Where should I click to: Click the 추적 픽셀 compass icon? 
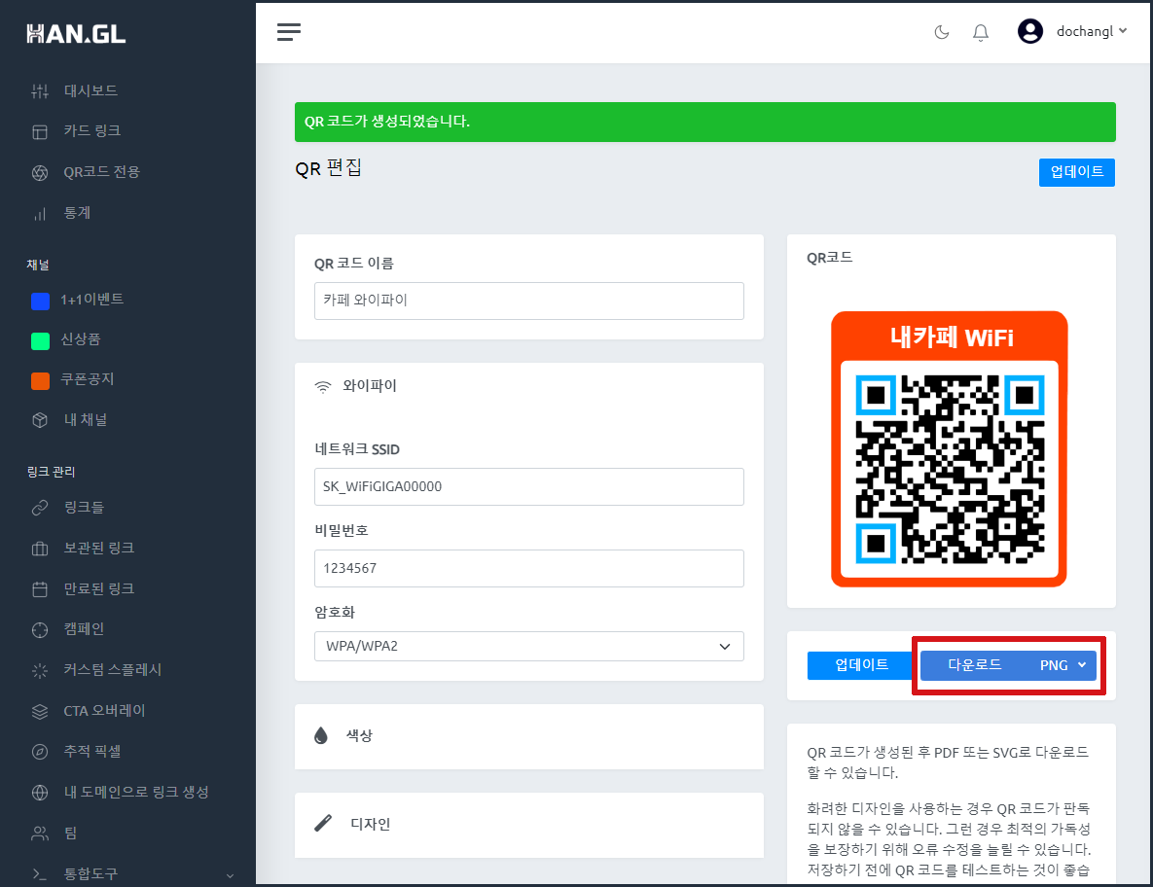coord(40,752)
